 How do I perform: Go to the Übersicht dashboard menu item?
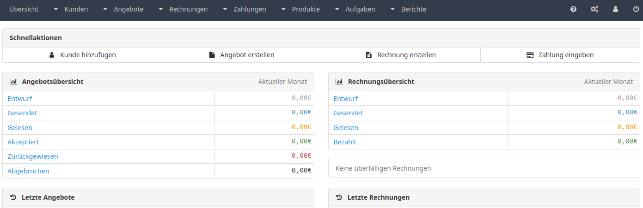click(x=24, y=9)
